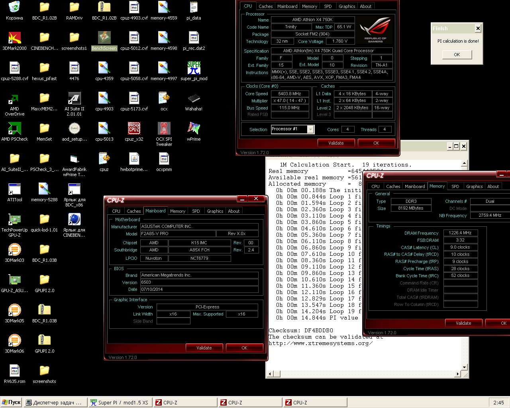
Task: Switch to Super PI / mod1.5 XS taskbar button
Action: (x=120, y=402)
